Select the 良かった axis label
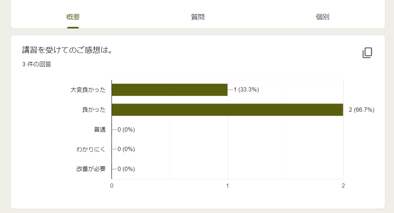394x213 pixels. (94, 110)
